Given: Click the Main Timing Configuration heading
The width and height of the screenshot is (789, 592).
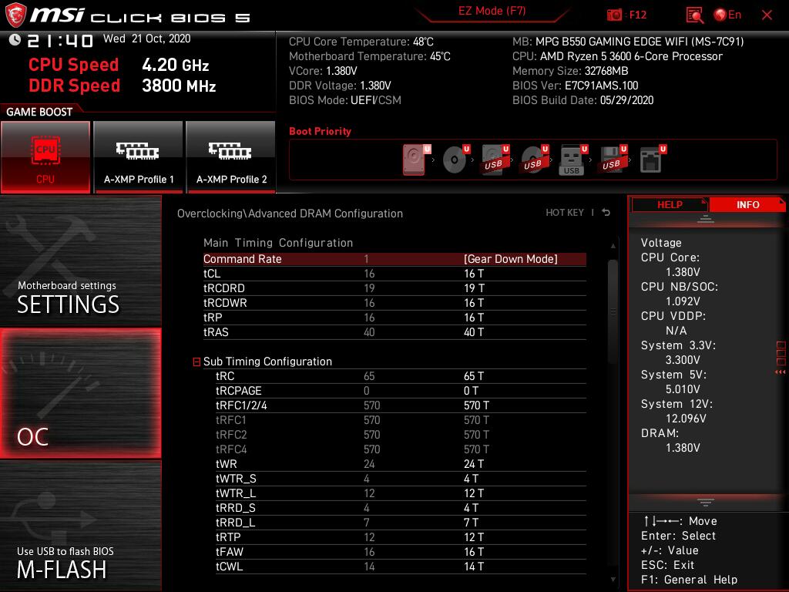Looking at the screenshot, I should pyautogui.click(x=277, y=243).
